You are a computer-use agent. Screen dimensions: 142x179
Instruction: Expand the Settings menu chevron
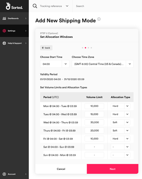coord(26,31)
